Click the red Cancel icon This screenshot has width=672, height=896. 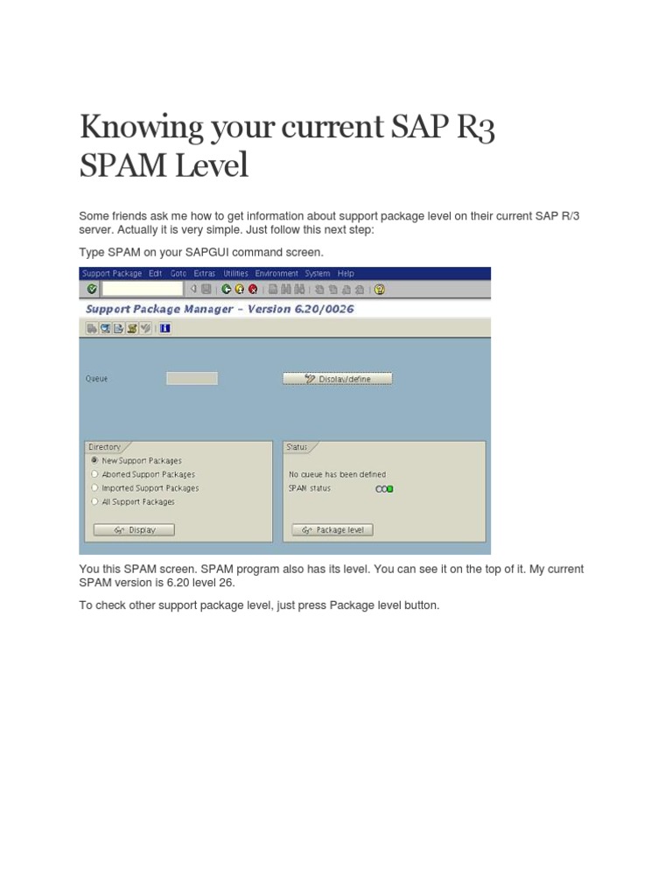tap(253, 289)
